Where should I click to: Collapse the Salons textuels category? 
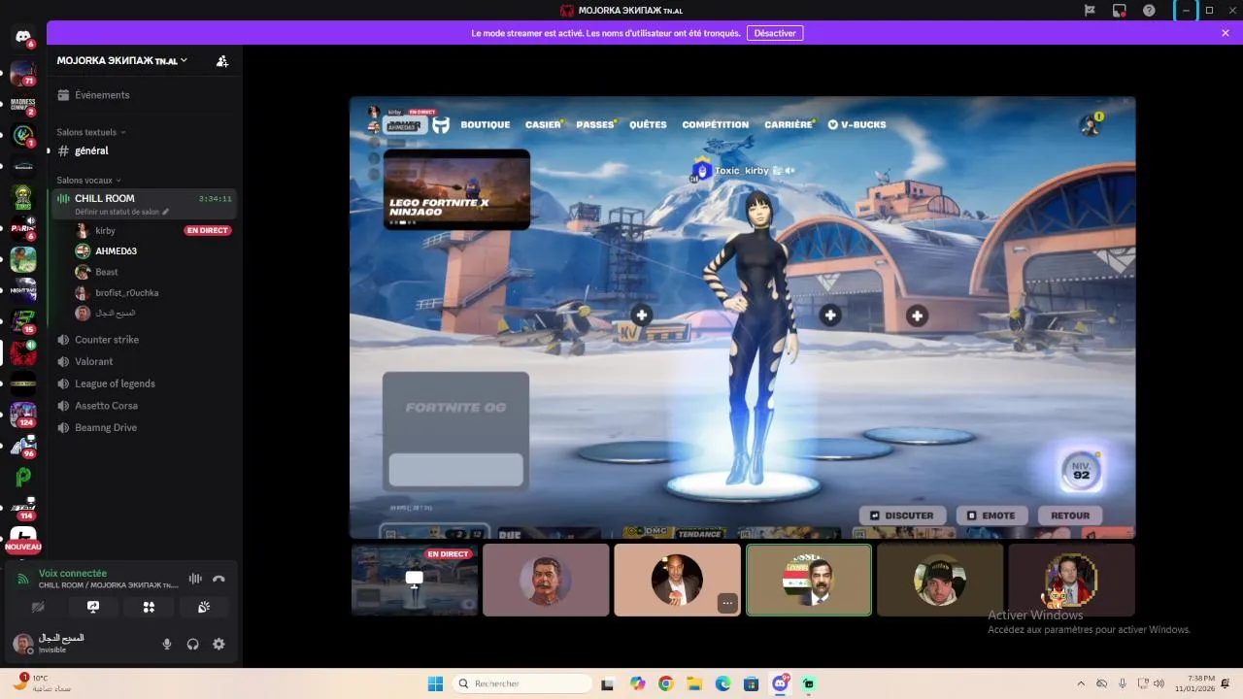91,132
